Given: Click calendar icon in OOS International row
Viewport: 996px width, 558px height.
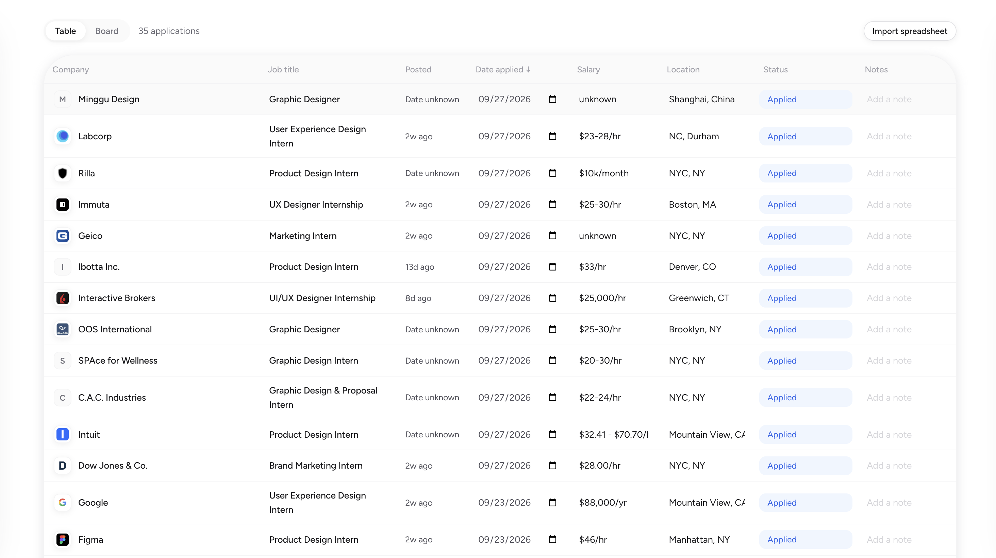Looking at the screenshot, I should (552, 329).
